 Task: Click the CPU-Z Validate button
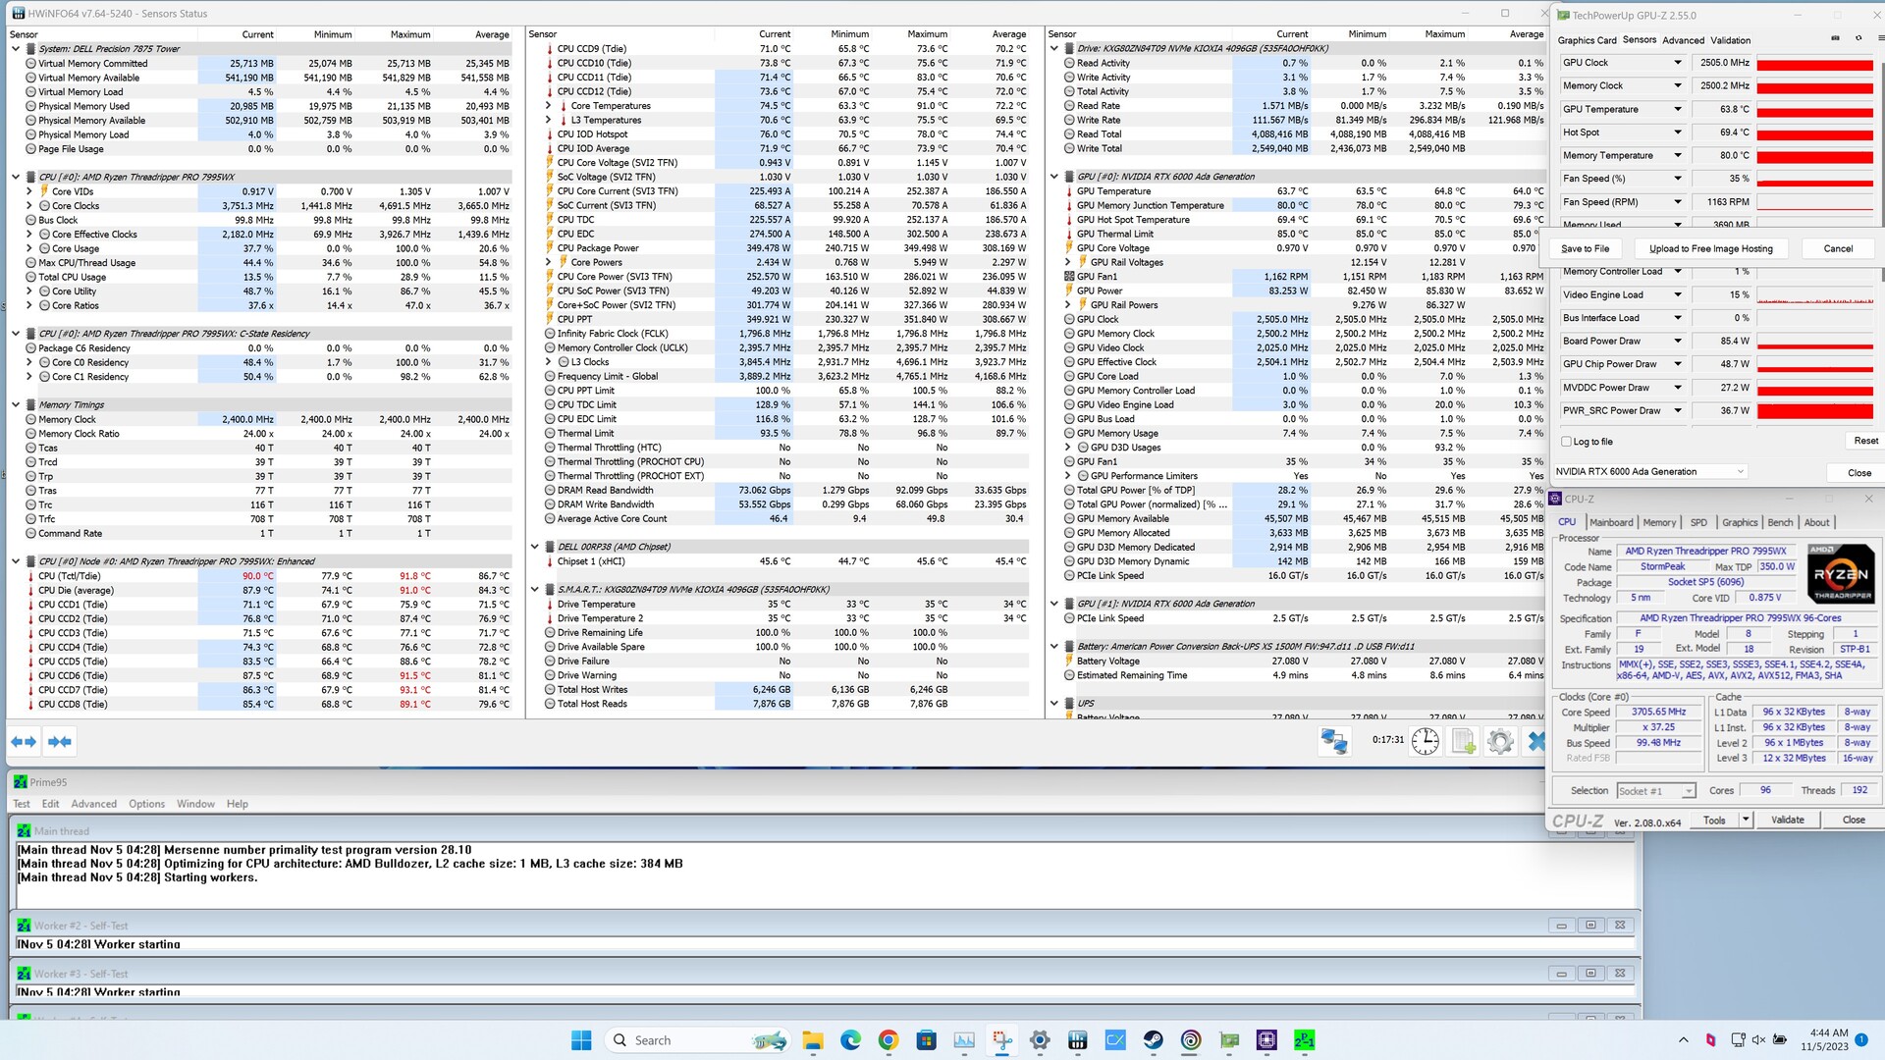pyautogui.click(x=1787, y=820)
